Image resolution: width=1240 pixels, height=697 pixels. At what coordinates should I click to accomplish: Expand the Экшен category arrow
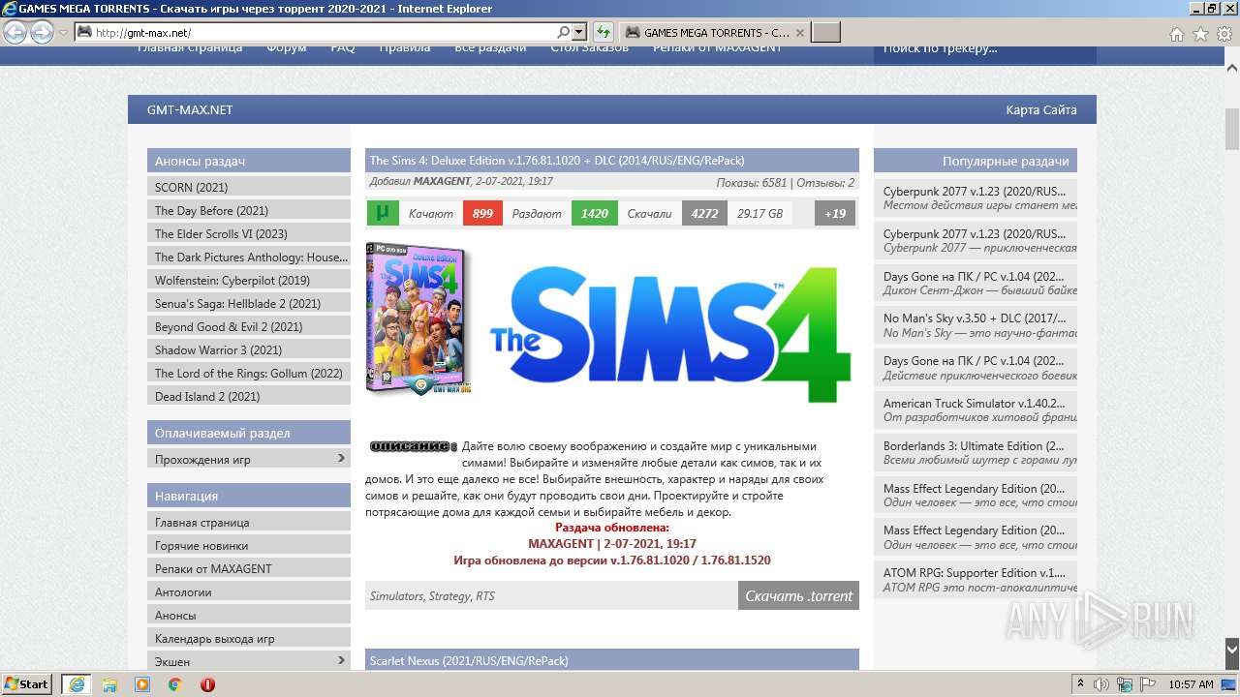point(341,660)
